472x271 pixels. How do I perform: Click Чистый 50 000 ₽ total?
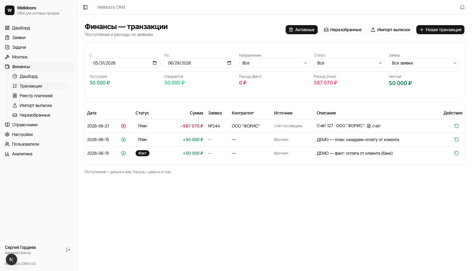400,83
